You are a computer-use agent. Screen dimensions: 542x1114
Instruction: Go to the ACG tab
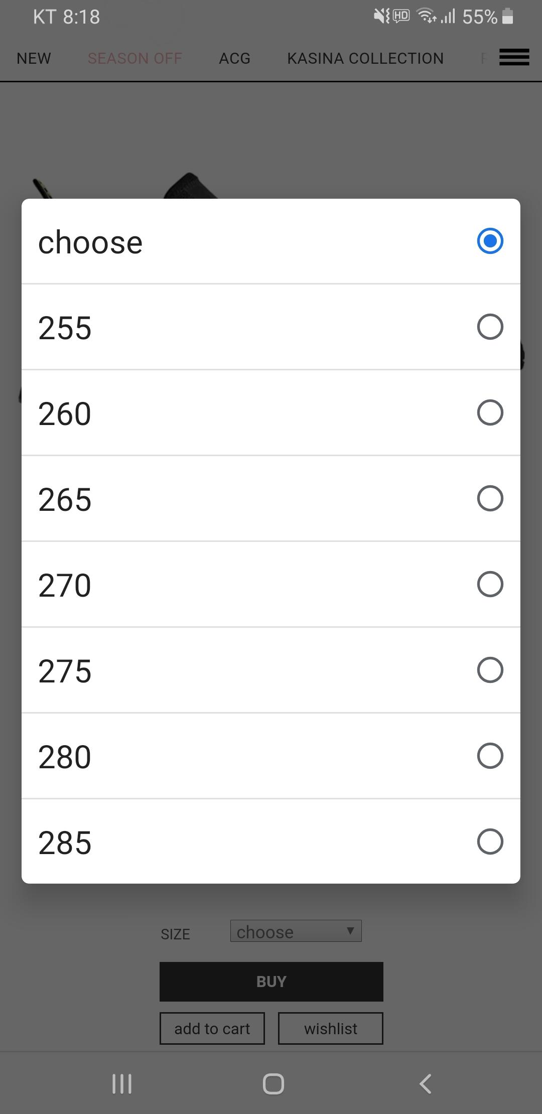click(x=234, y=58)
